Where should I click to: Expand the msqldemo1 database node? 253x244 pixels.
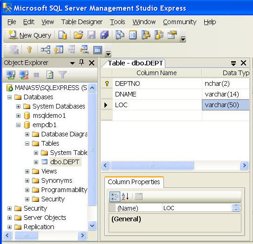tap(18, 116)
